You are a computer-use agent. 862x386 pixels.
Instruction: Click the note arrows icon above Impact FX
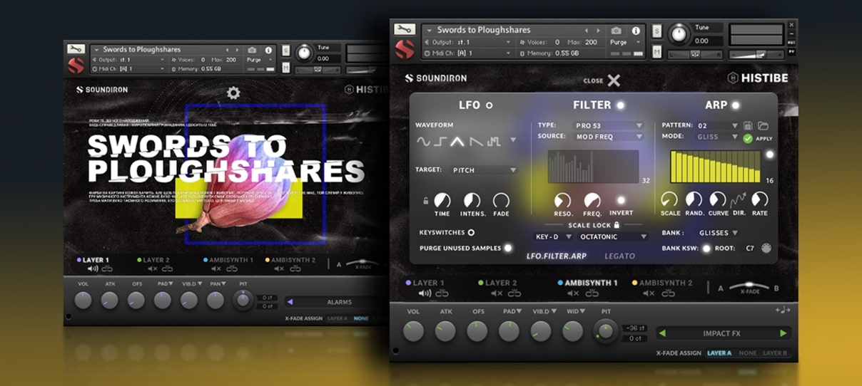784,311
